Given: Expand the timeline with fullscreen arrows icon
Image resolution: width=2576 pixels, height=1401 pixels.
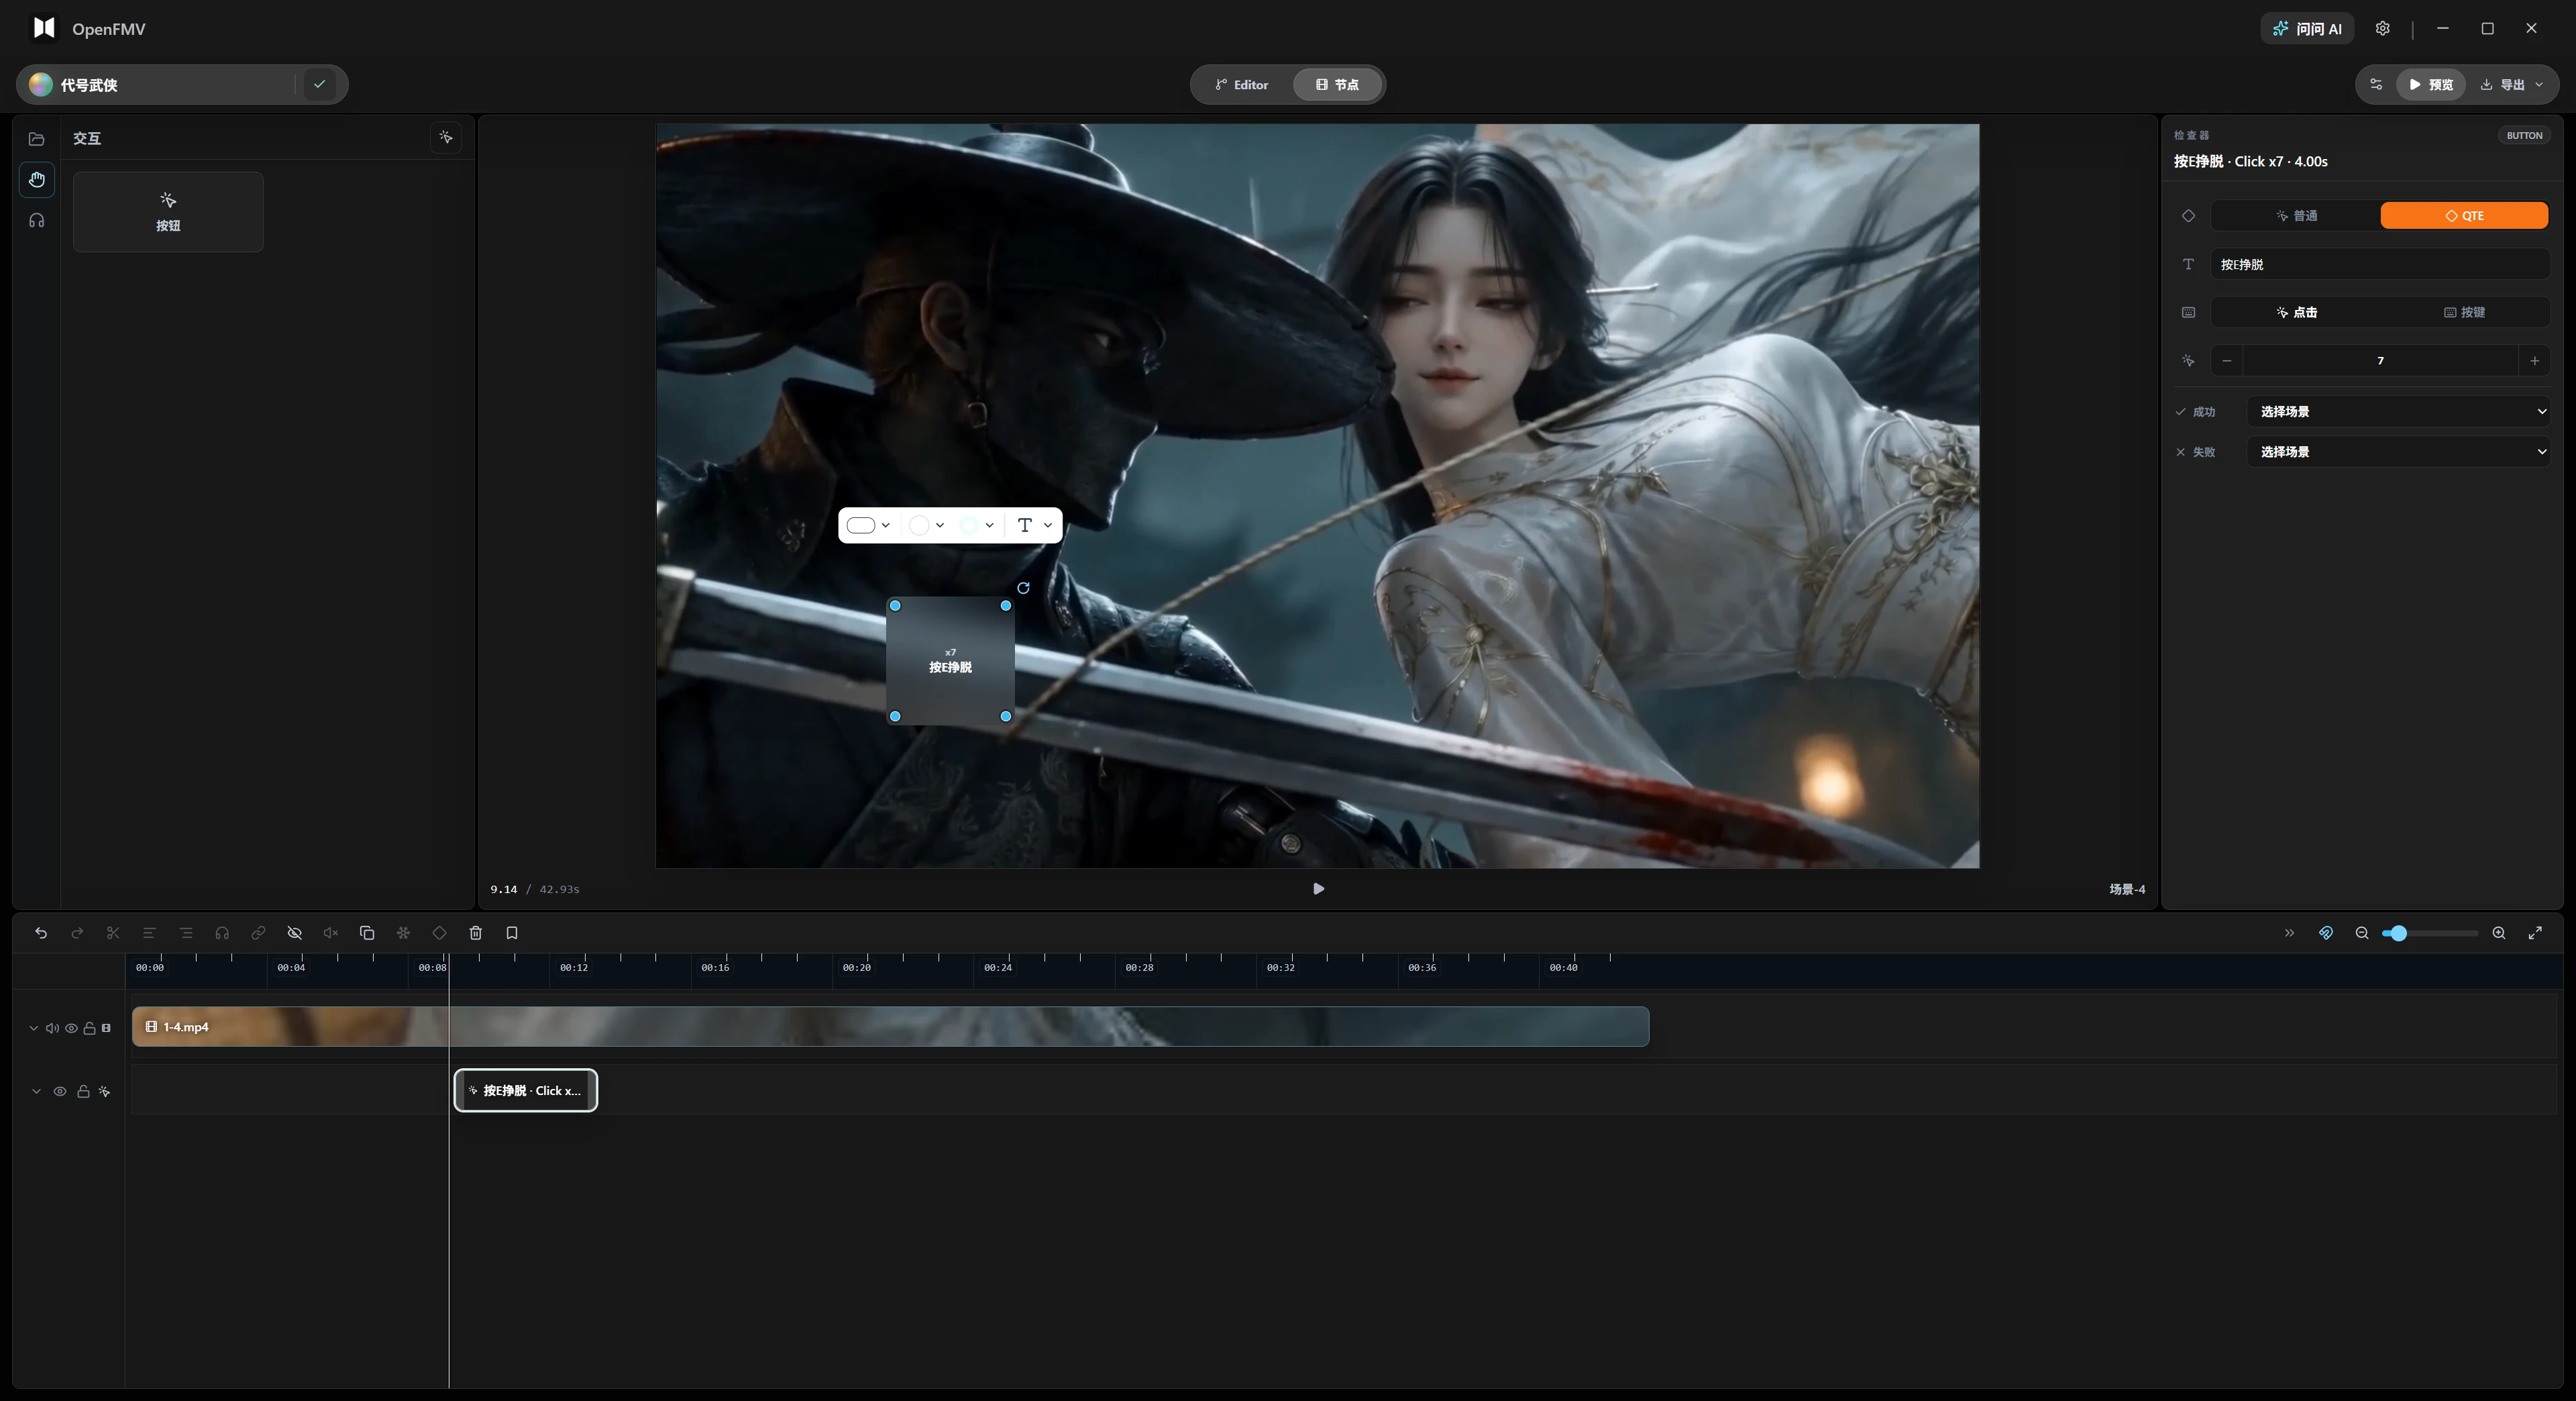Looking at the screenshot, I should (2535, 933).
